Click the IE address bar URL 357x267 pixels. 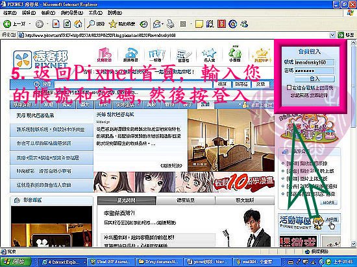point(174,35)
